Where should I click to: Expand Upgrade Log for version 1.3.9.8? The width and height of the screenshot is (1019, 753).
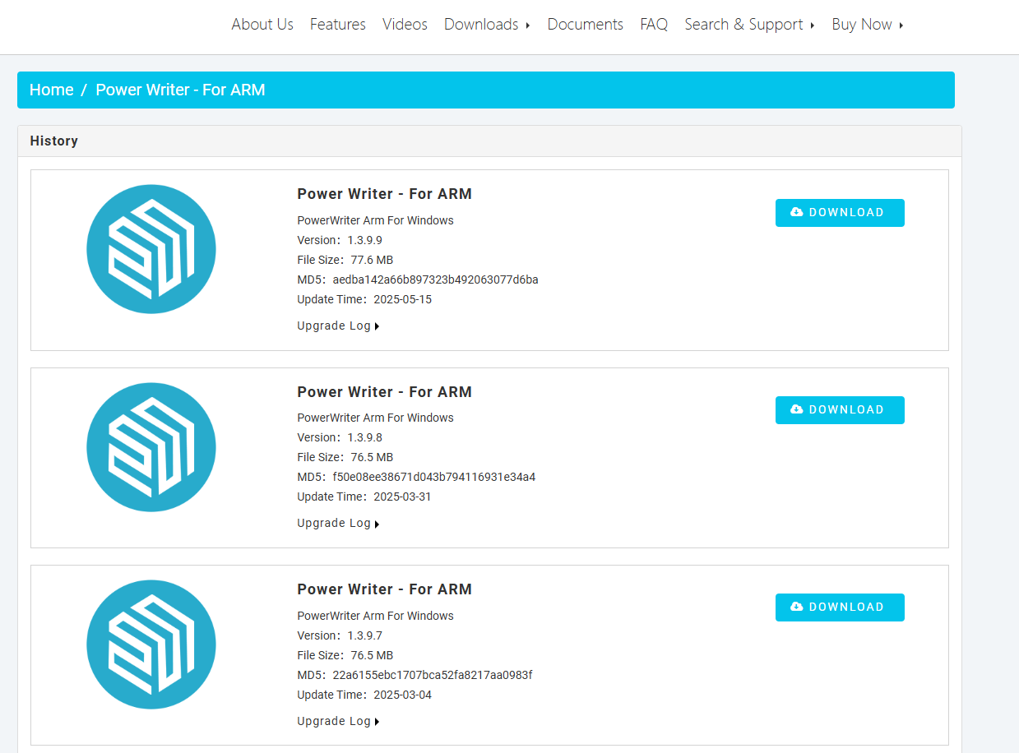pyautogui.click(x=338, y=523)
